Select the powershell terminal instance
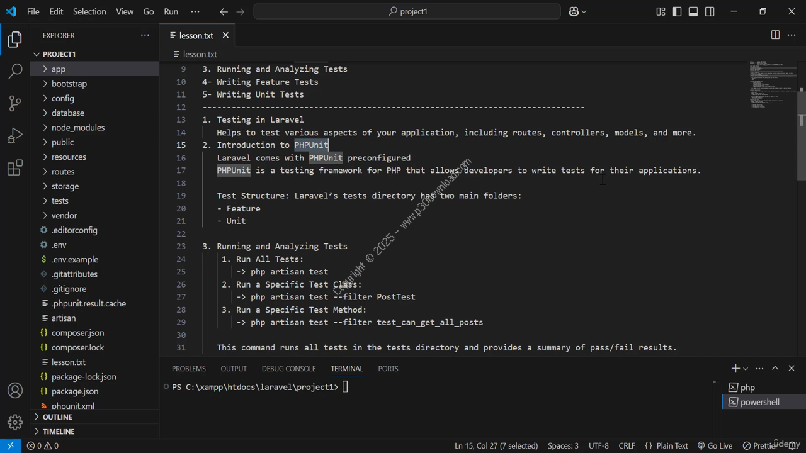Screen dimensions: 806x453 (x=764, y=402)
